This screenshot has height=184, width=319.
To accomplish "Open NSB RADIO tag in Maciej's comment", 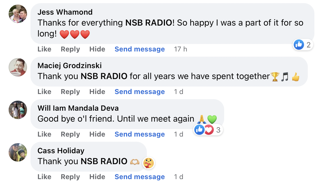I will pos(104,76).
